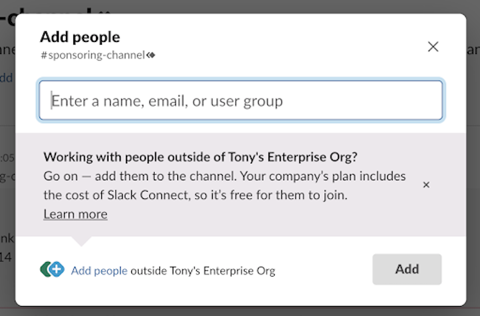The height and width of the screenshot is (316, 480).
Task: Click the #sponsoring-channel name under the title
Action: pyautogui.click(x=93, y=55)
